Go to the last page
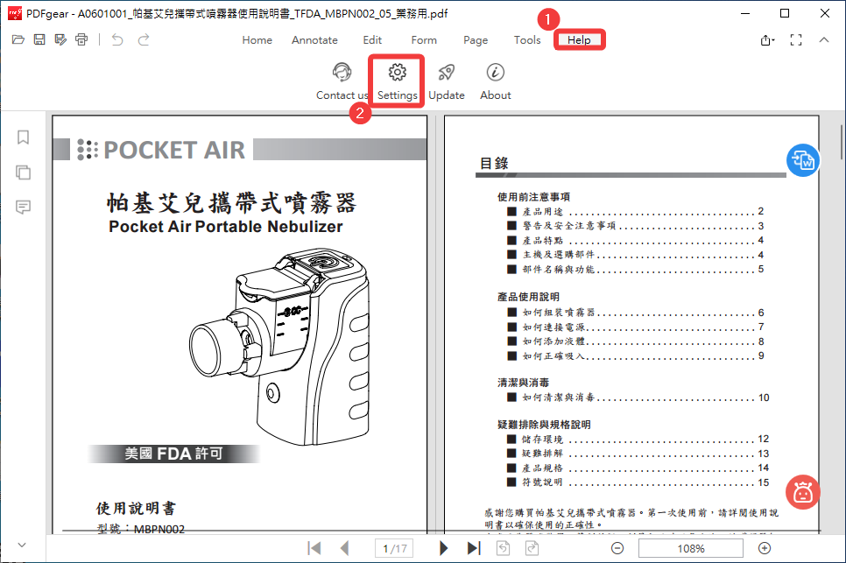 pos(473,548)
